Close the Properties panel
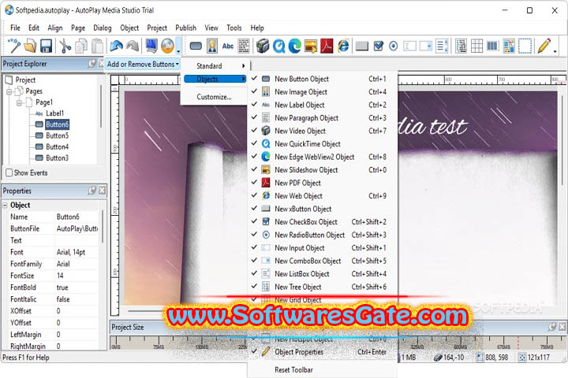The image size is (568, 378). coord(103,191)
